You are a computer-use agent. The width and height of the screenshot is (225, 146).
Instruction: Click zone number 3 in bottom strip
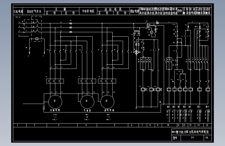[x=59, y=125]
